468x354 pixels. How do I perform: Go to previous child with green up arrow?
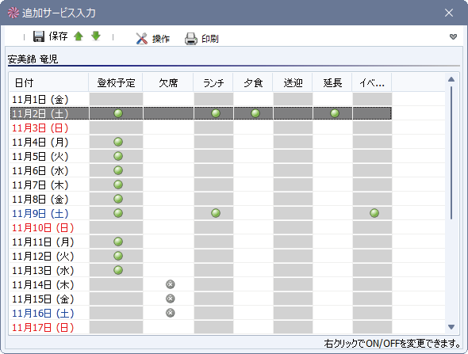[x=79, y=36]
